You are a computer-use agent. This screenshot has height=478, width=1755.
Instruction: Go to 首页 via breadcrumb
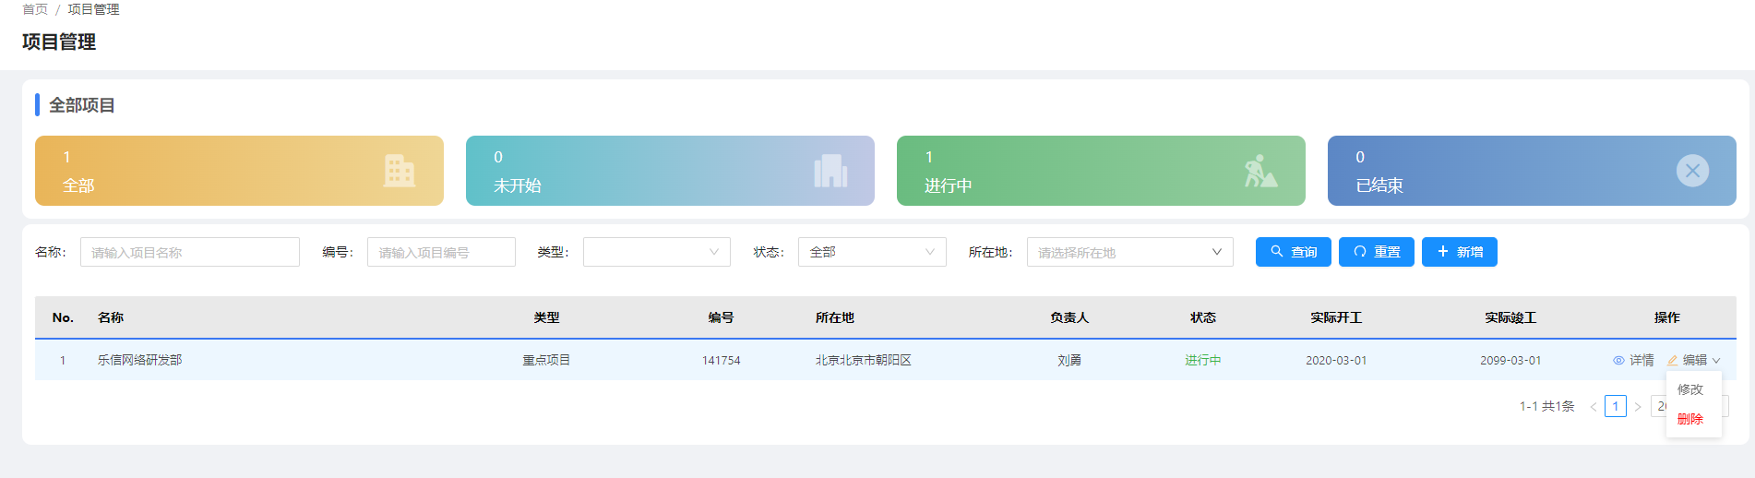point(35,9)
